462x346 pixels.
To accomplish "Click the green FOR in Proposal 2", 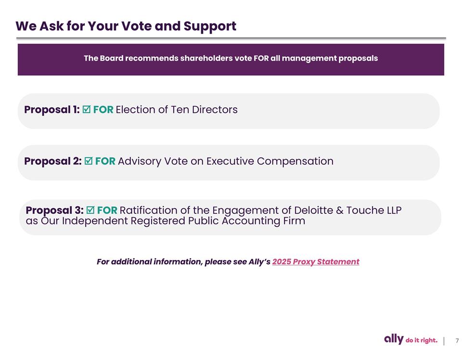I will [x=105, y=161].
